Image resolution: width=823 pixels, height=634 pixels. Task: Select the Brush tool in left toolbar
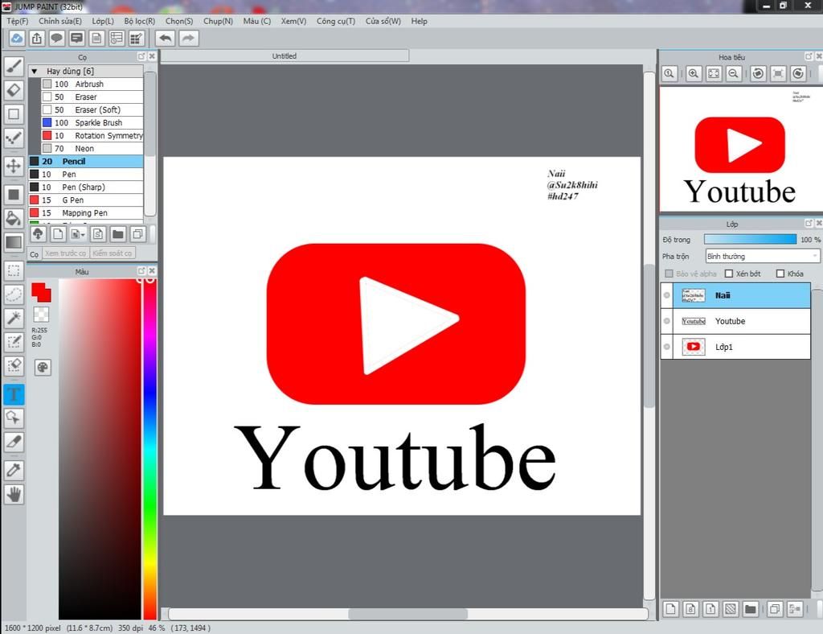click(x=14, y=66)
